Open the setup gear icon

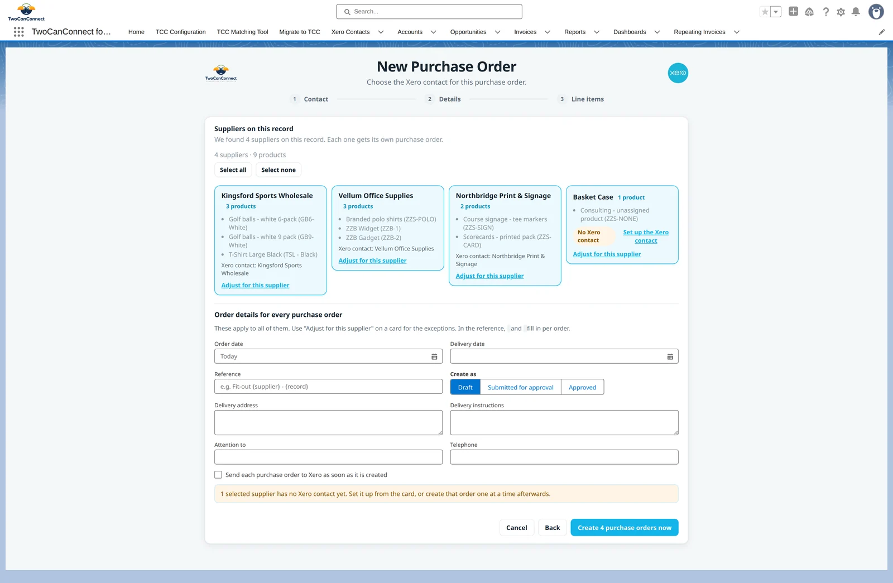point(841,12)
